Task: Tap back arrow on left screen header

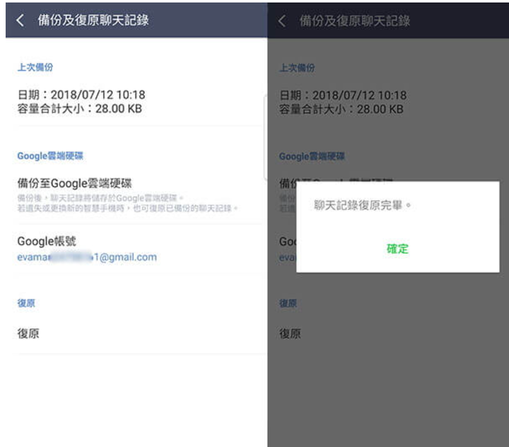Action: tap(20, 20)
